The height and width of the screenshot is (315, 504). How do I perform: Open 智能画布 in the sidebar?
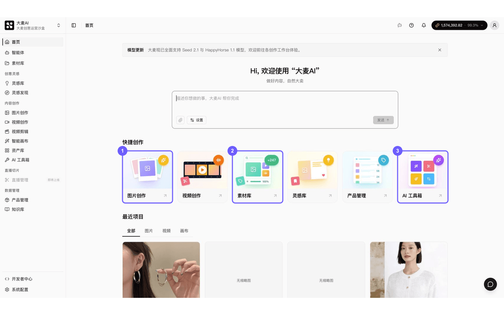(33, 141)
